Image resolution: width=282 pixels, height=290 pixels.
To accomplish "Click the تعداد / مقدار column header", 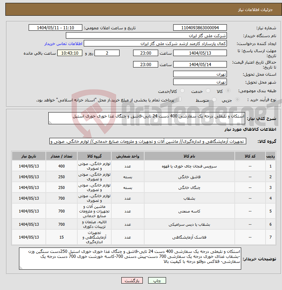I will [x=62, y=156].
